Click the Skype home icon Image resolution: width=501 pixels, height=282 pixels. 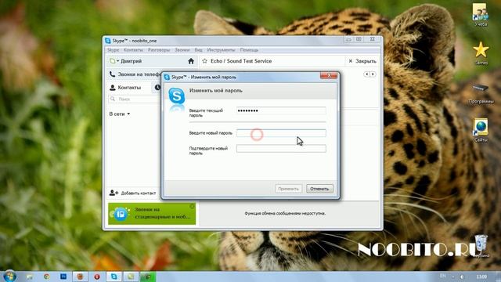191,61
